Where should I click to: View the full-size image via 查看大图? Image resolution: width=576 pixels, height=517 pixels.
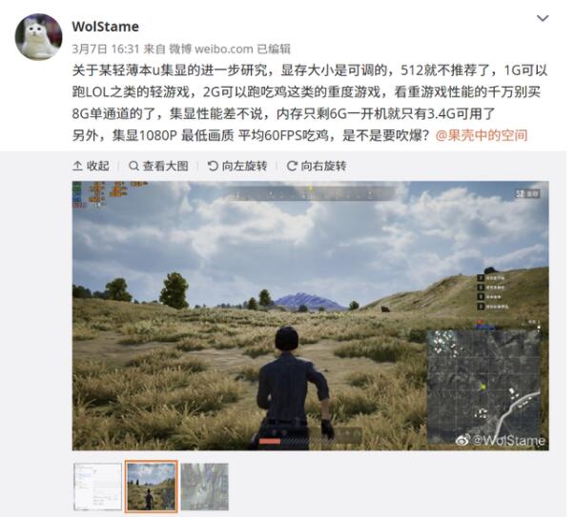(158, 166)
